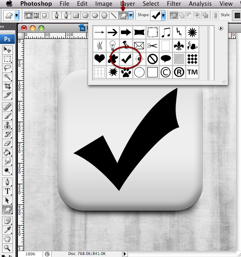Open the shape picker flyout menu
This screenshot has width=241, height=257.
[221, 29]
